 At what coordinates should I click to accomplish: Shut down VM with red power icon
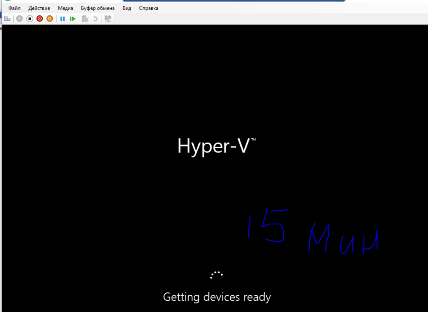point(40,19)
